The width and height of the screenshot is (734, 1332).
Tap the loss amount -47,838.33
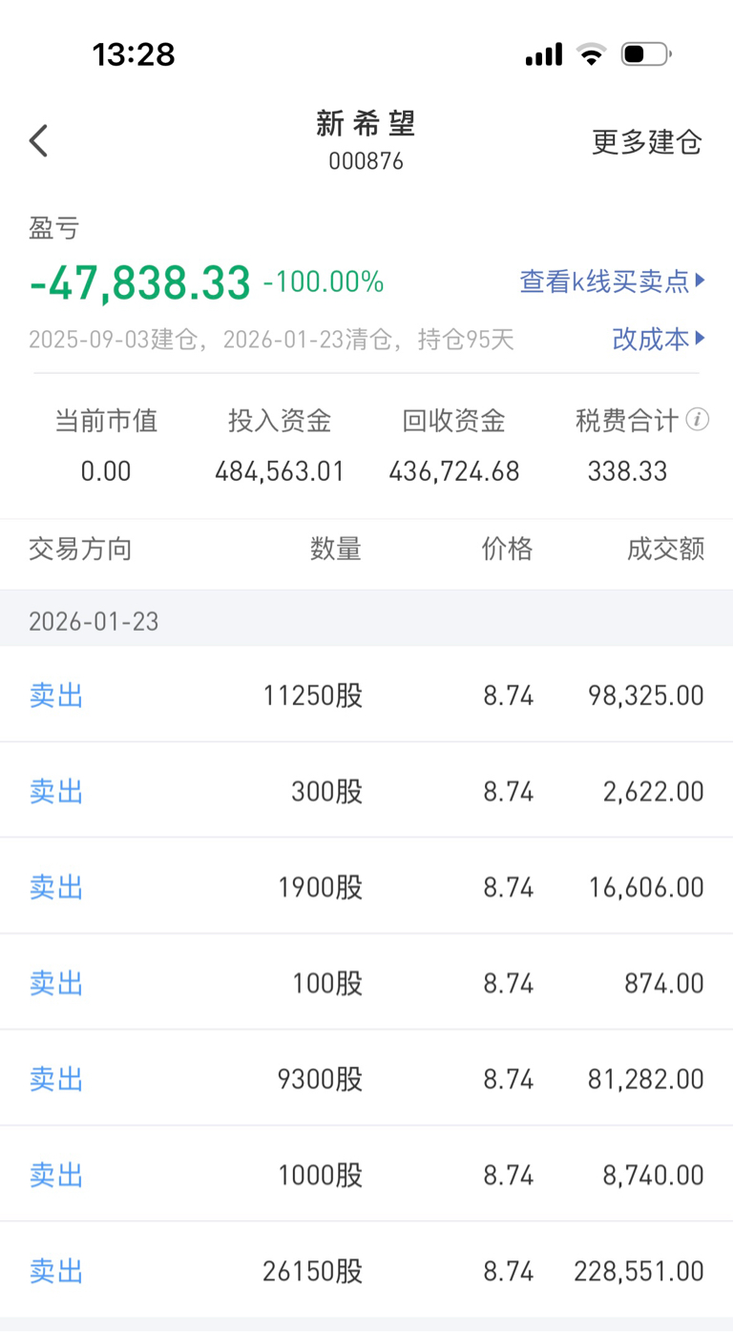pyautogui.click(x=140, y=283)
